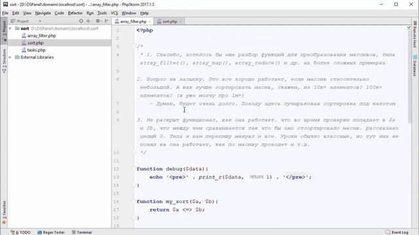Open the Tools menu
Viewport: 419px width, 235px height.
click(102, 13)
